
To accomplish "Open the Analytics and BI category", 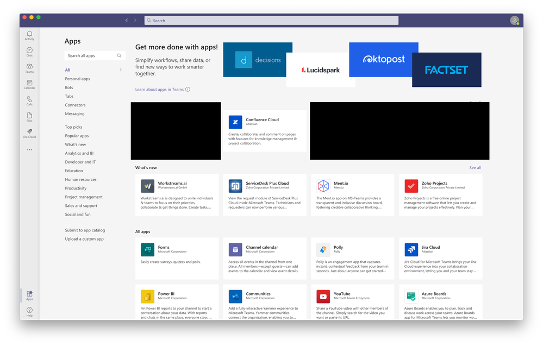I will tap(79, 153).
